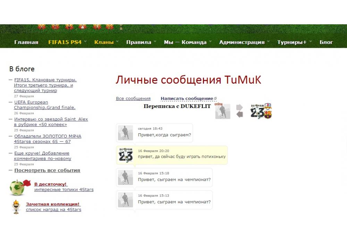Click the trophy cup awards icon
The image size is (347, 243).
click(x=16, y=207)
